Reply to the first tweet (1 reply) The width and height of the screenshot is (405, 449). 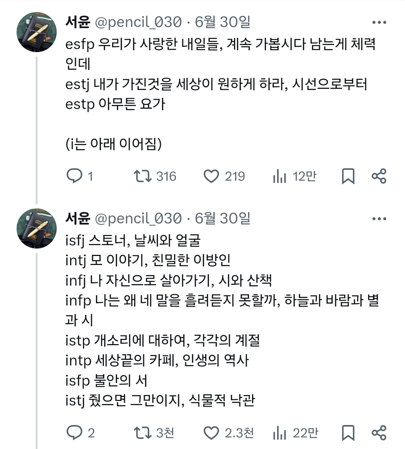coord(75,176)
